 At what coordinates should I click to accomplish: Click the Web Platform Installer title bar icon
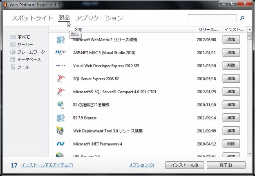click(x=5, y=5)
